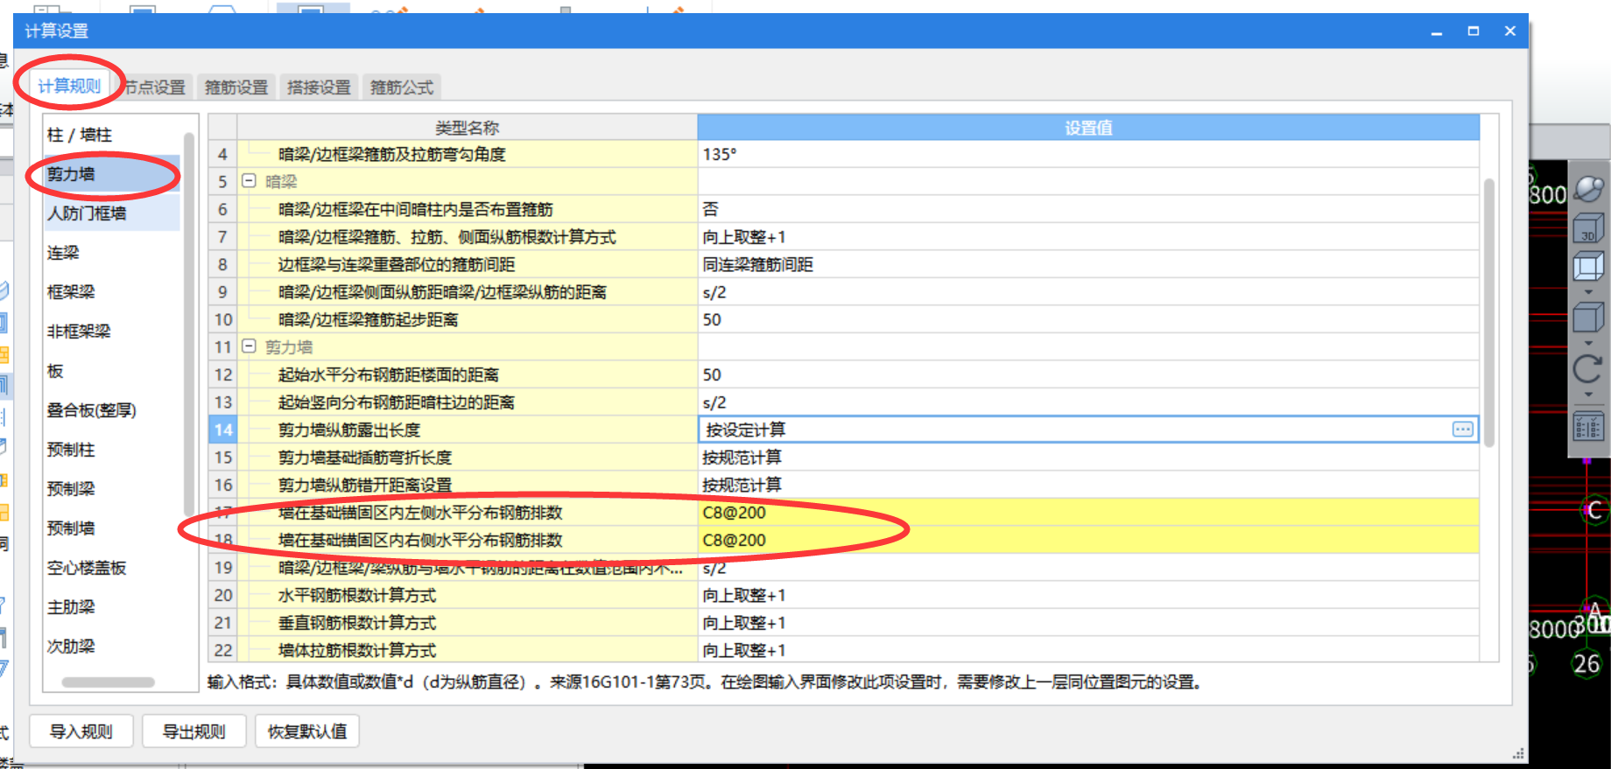1611x769 pixels.
Task: Collapse the 剪力墙 group in row 11
Action: tap(249, 346)
